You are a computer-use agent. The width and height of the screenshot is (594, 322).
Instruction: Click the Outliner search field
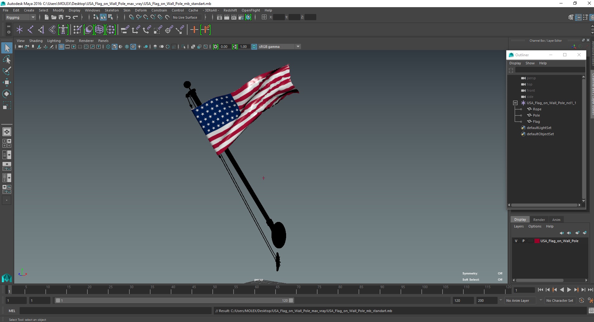point(550,70)
